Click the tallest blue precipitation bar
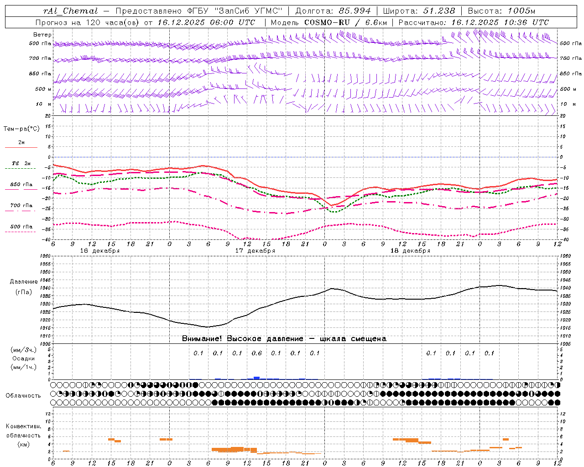 coord(256,378)
